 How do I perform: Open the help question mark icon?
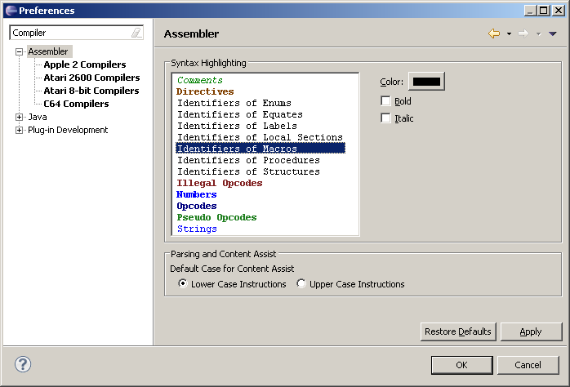pyautogui.click(x=23, y=364)
